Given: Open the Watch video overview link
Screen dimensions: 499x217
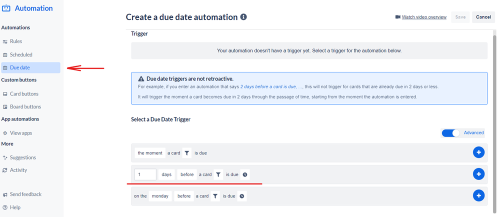Looking at the screenshot, I should tap(424, 17).
